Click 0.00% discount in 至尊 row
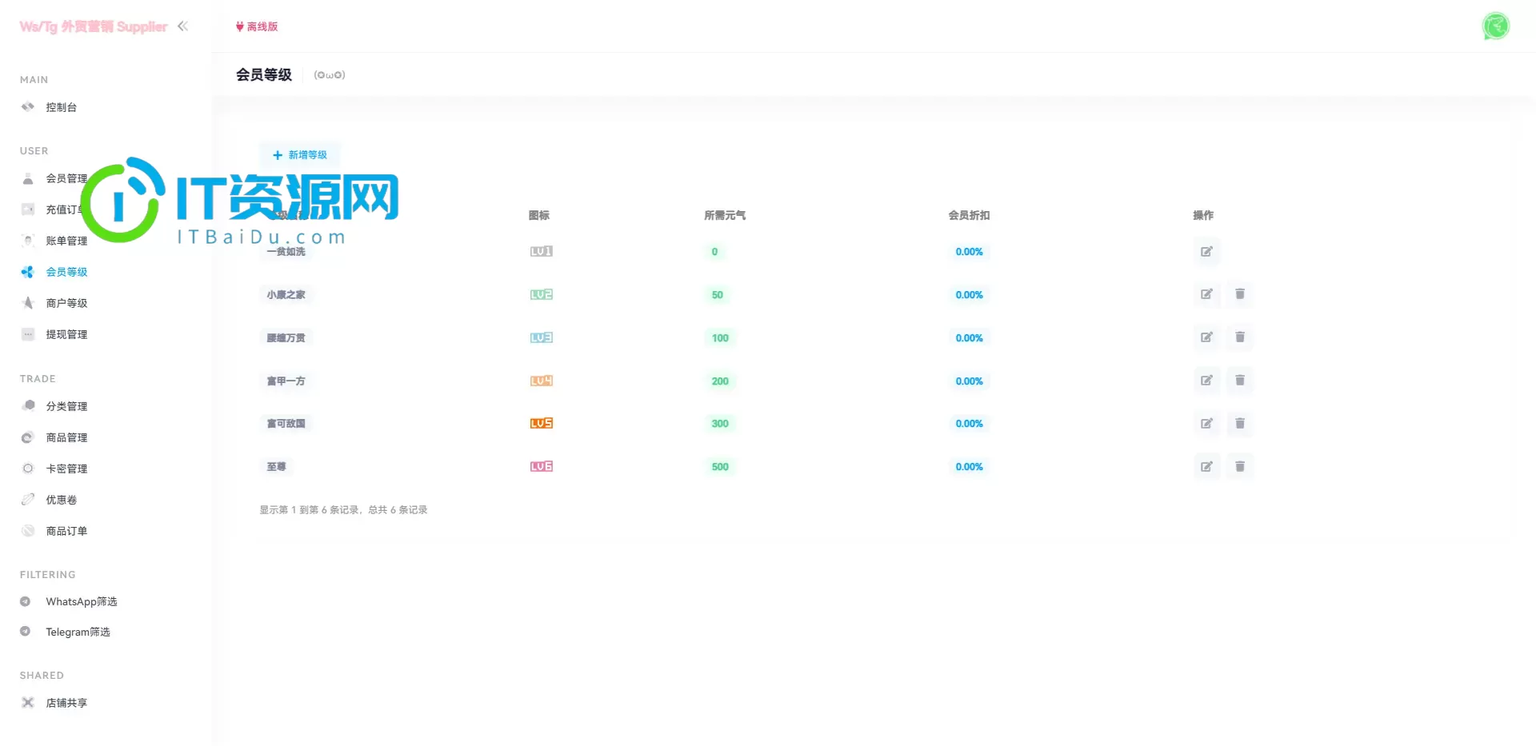Image resolution: width=1536 pixels, height=746 pixels. (x=969, y=467)
